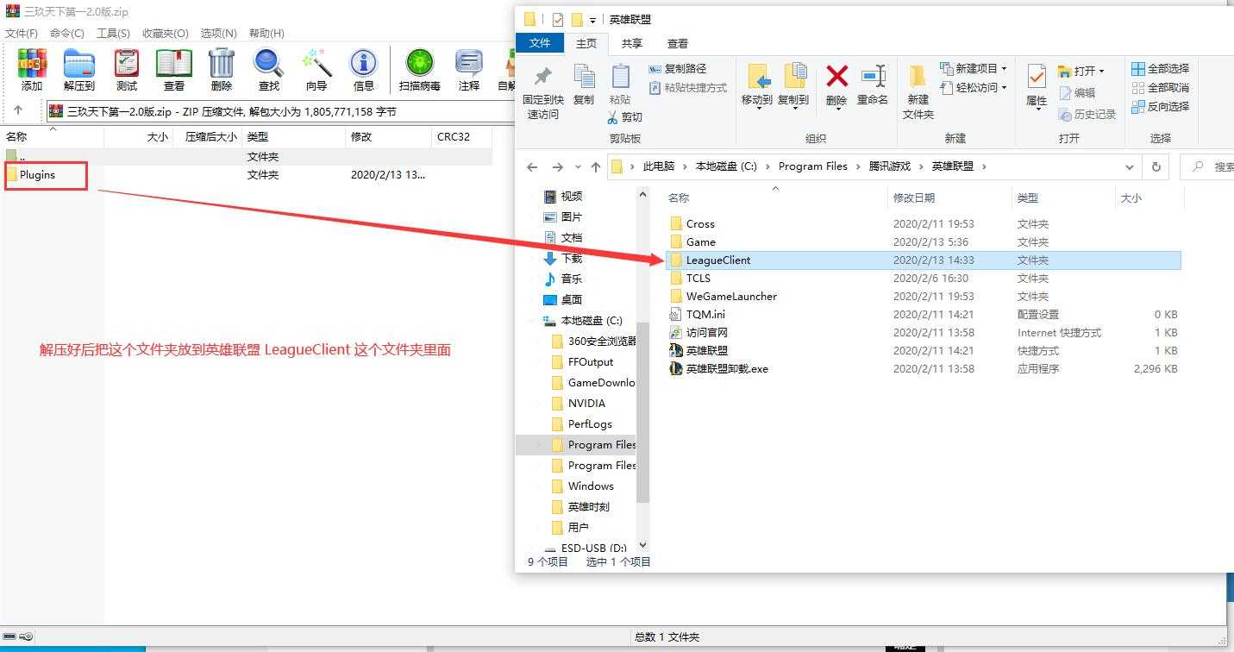Click 粘贴快捷方式 in the ribbon
1234x652 pixels.
(687, 88)
